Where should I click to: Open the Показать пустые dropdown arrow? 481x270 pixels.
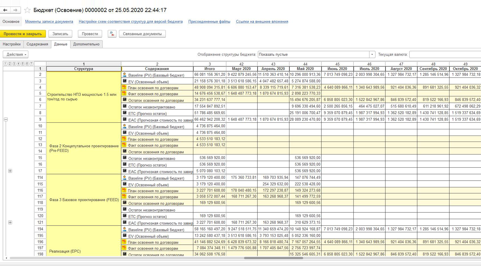click(x=372, y=55)
